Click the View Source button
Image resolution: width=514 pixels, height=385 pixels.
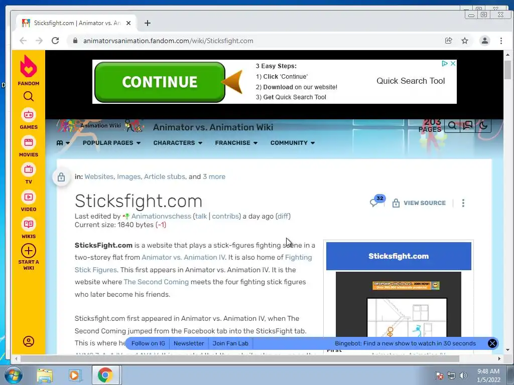pyautogui.click(x=419, y=203)
